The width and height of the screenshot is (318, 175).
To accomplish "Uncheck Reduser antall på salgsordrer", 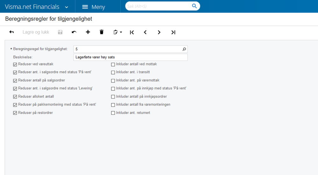I will [15, 81].
